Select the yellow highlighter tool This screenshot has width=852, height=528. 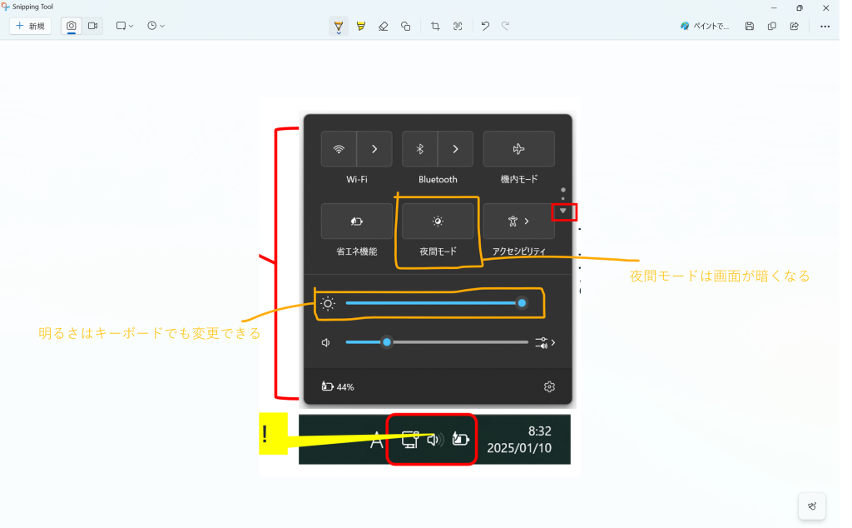coord(361,26)
